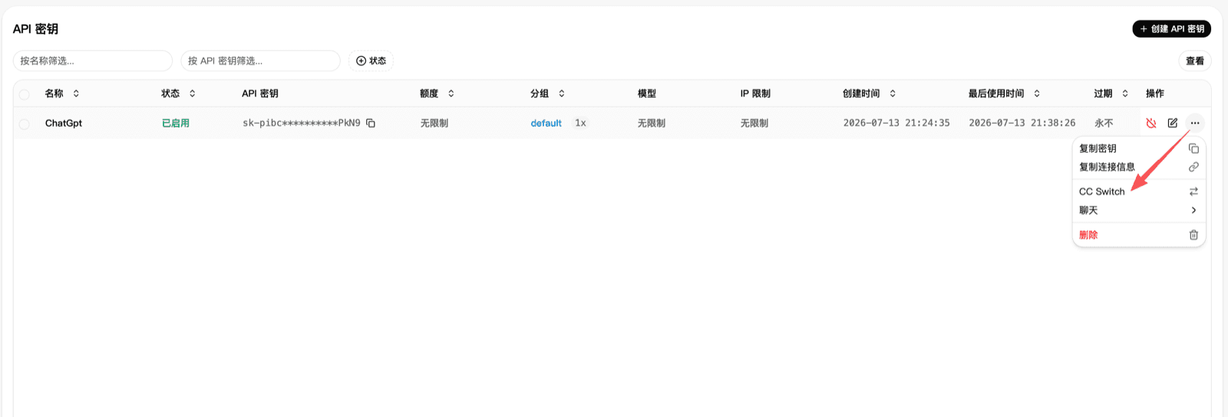Click the copy icon beside 复制密钥
Image resolution: width=1228 pixels, height=417 pixels.
click(x=1193, y=148)
